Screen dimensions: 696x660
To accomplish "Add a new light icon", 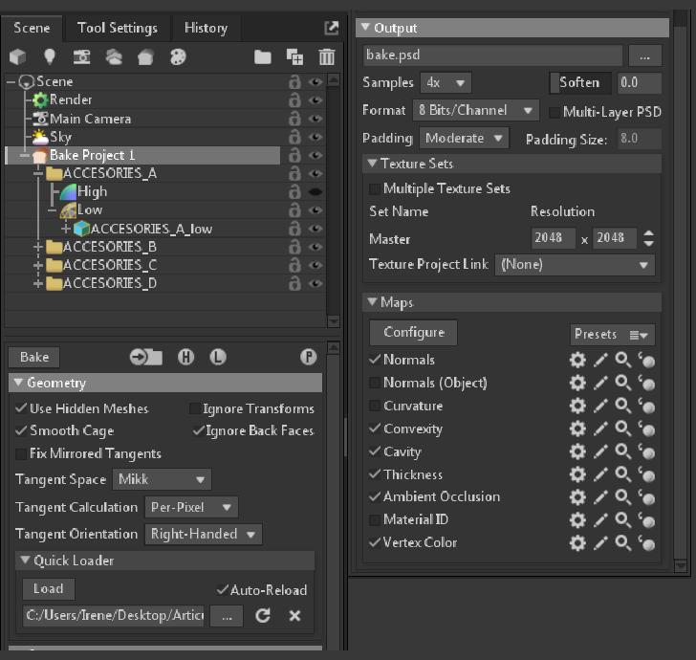I will click(50, 56).
